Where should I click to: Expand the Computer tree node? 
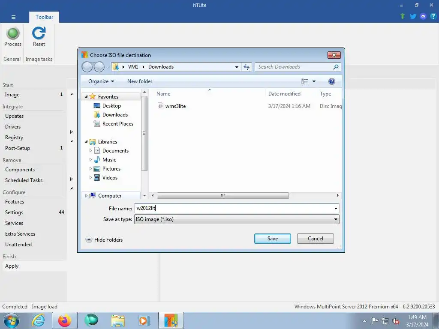tap(86, 195)
